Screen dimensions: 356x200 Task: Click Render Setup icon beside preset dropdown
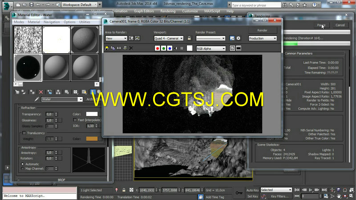point(232,38)
